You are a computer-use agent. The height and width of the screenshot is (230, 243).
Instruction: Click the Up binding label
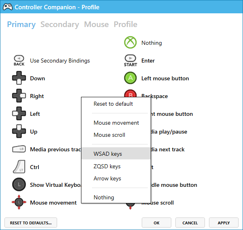[34, 132]
